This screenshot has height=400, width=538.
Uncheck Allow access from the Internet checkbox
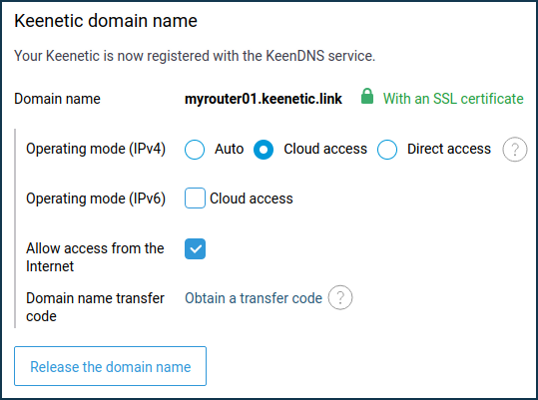click(x=195, y=248)
